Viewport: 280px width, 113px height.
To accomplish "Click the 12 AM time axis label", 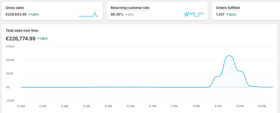I will tap(20, 106).
